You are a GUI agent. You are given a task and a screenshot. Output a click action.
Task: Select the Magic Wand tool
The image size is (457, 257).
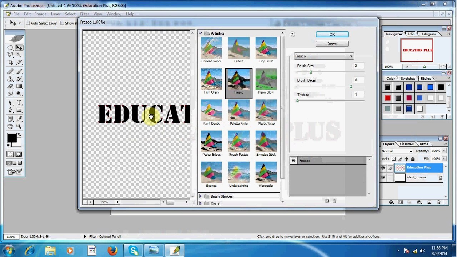tap(19, 55)
